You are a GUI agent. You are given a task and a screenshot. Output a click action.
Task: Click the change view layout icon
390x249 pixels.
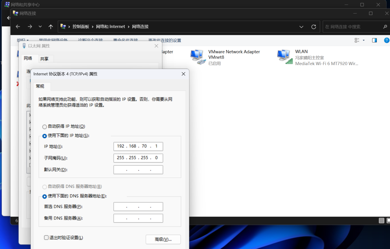point(357,40)
